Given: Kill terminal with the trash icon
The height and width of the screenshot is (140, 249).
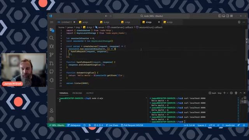Looking at the screenshot, I should pos(236,93).
